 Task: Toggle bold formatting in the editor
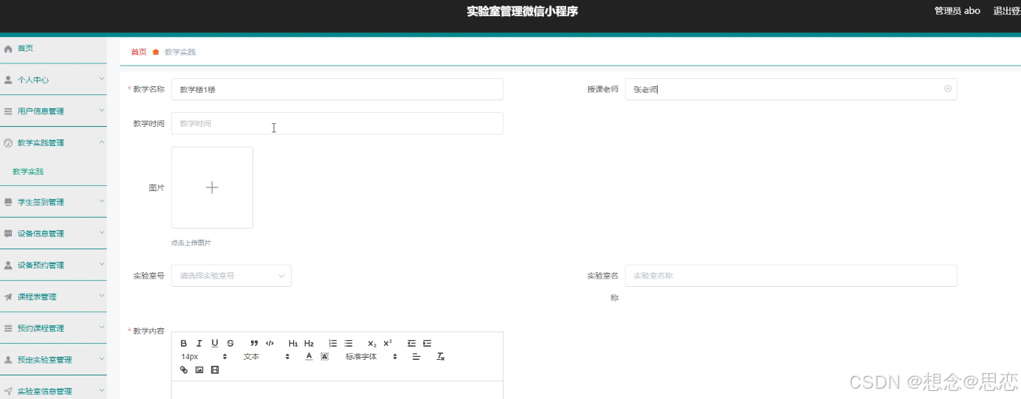point(184,343)
